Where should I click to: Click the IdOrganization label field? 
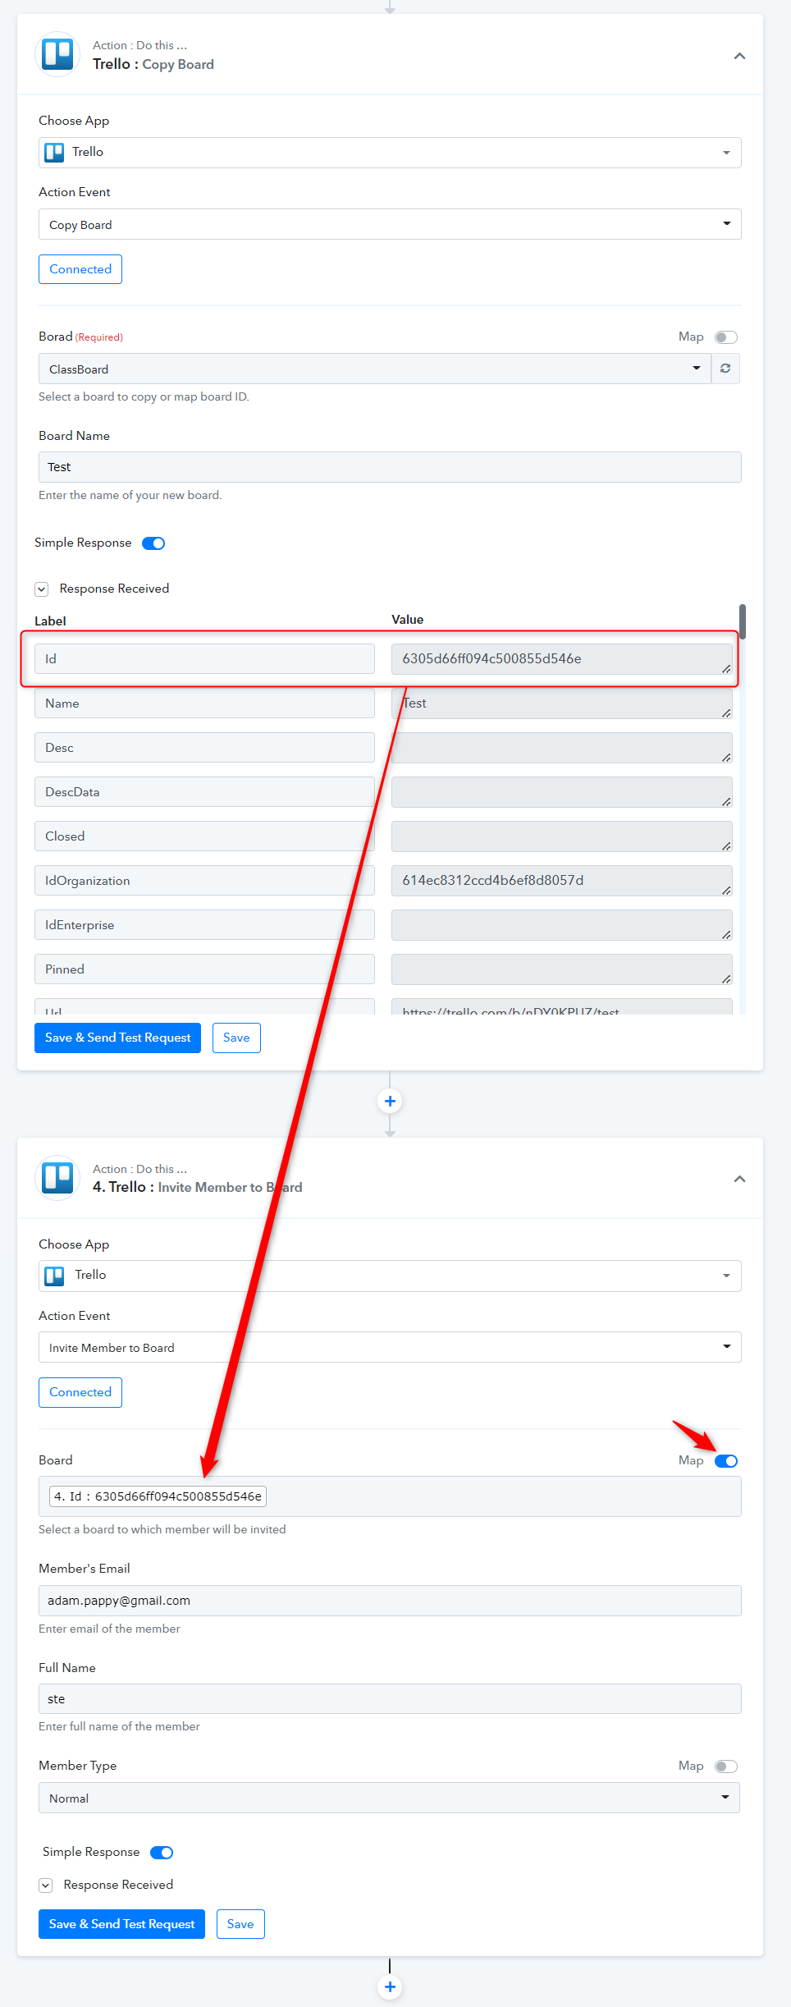click(x=204, y=881)
